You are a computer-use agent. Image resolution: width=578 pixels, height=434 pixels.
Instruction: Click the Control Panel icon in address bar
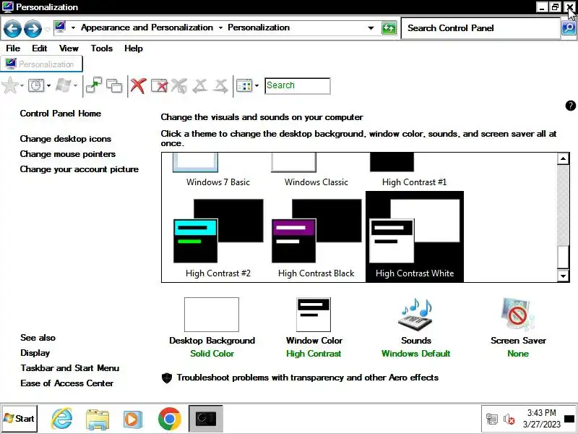tap(60, 27)
